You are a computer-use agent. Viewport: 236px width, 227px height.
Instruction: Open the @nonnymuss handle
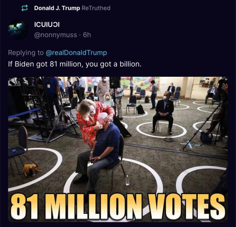56,35
